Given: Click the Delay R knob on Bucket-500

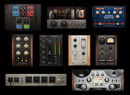Looking at the screenshot, I should tap(26, 39).
